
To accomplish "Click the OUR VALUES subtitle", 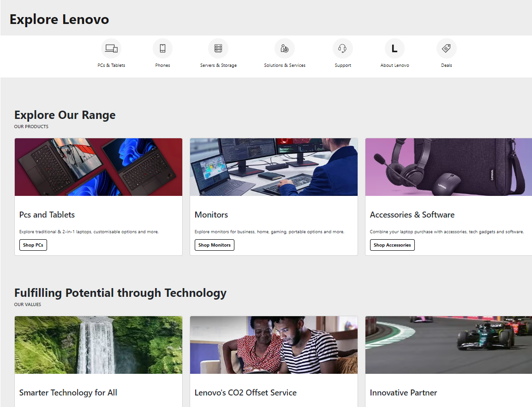I will pyautogui.click(x=28, y=305).
